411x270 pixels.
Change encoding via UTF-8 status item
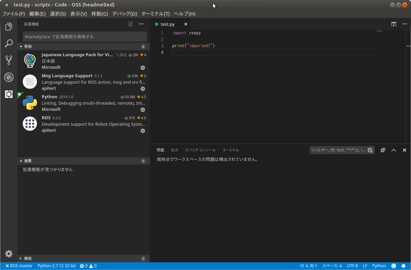(x=352, y=266)
